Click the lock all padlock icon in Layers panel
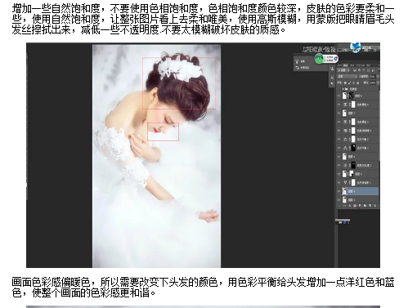 [x=357, y=83]
